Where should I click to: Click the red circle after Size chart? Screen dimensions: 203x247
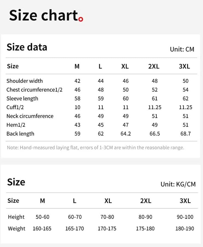(x=81, y=19)
